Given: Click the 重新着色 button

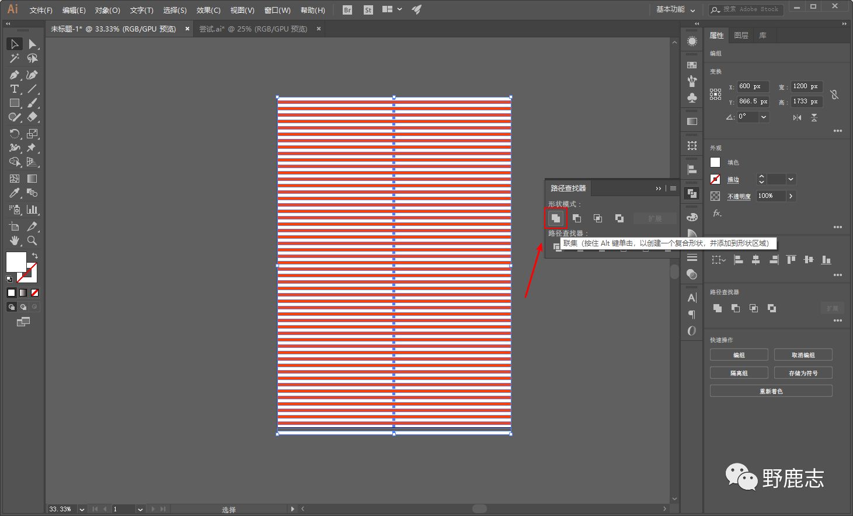Looking at the screenshot, I should pos(771,391).
